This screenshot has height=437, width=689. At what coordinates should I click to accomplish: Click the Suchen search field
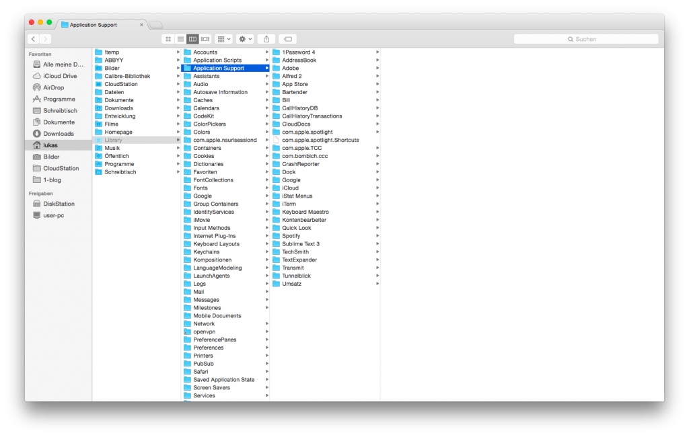(x=585, y=39)
